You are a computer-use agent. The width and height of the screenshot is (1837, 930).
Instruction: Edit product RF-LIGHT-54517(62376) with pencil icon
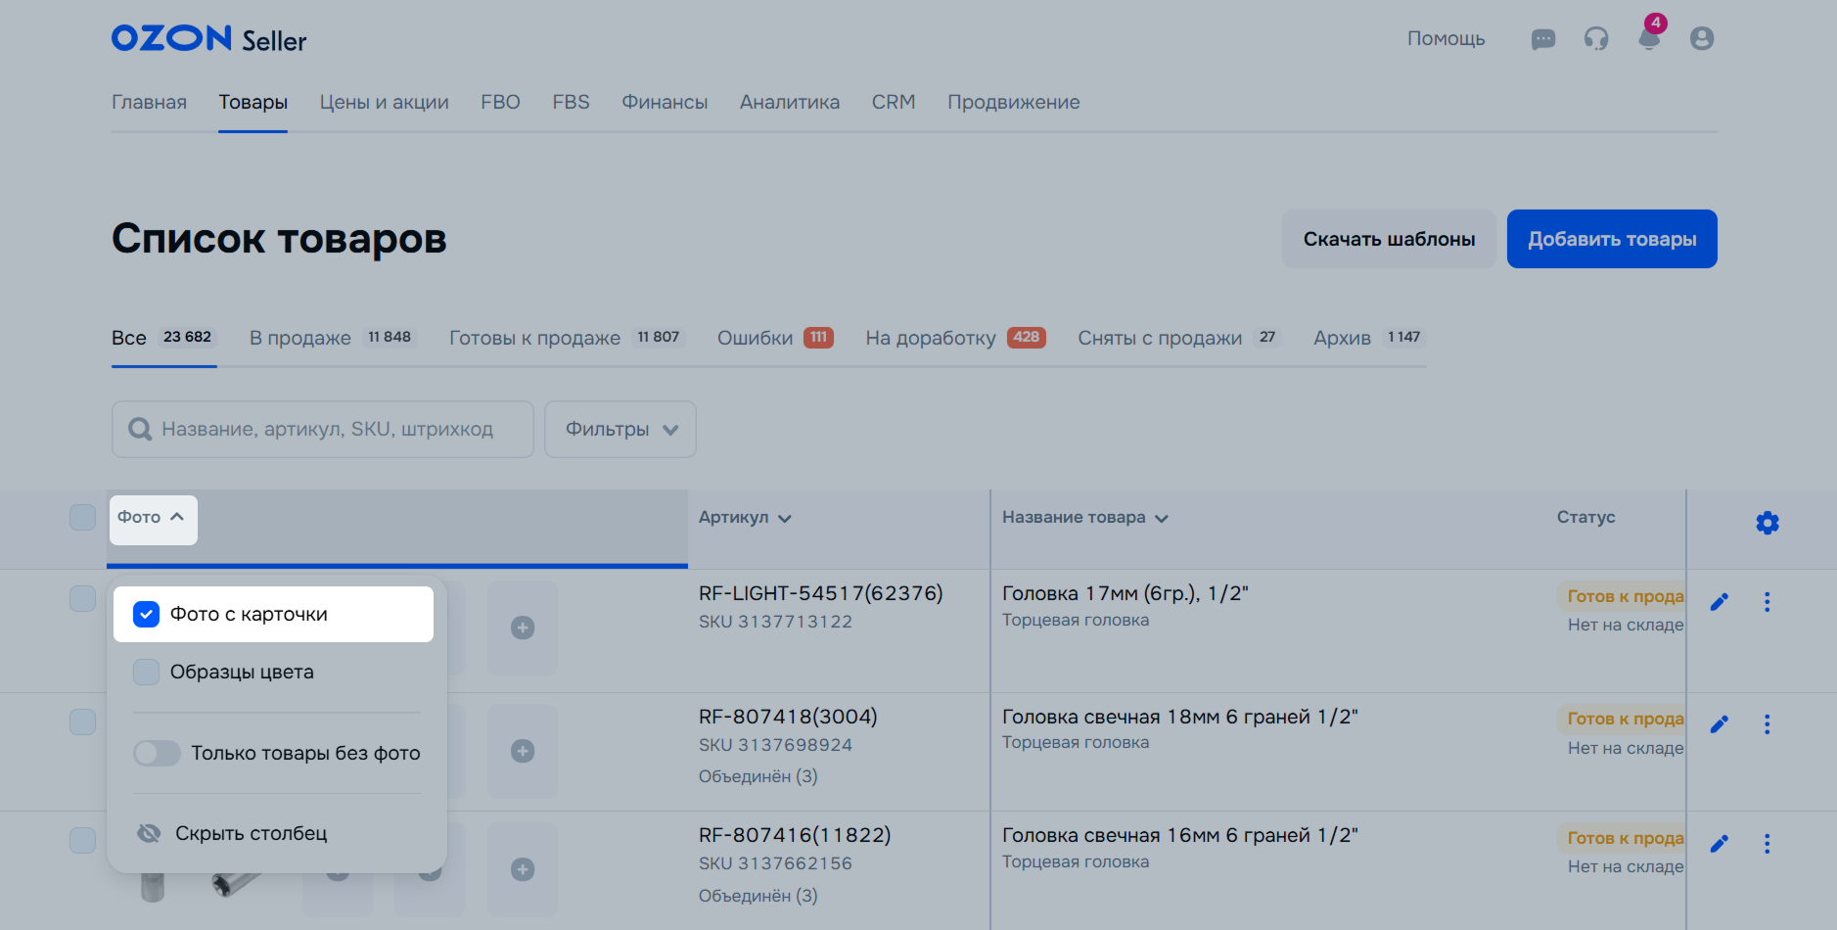tap(1719, 602)
